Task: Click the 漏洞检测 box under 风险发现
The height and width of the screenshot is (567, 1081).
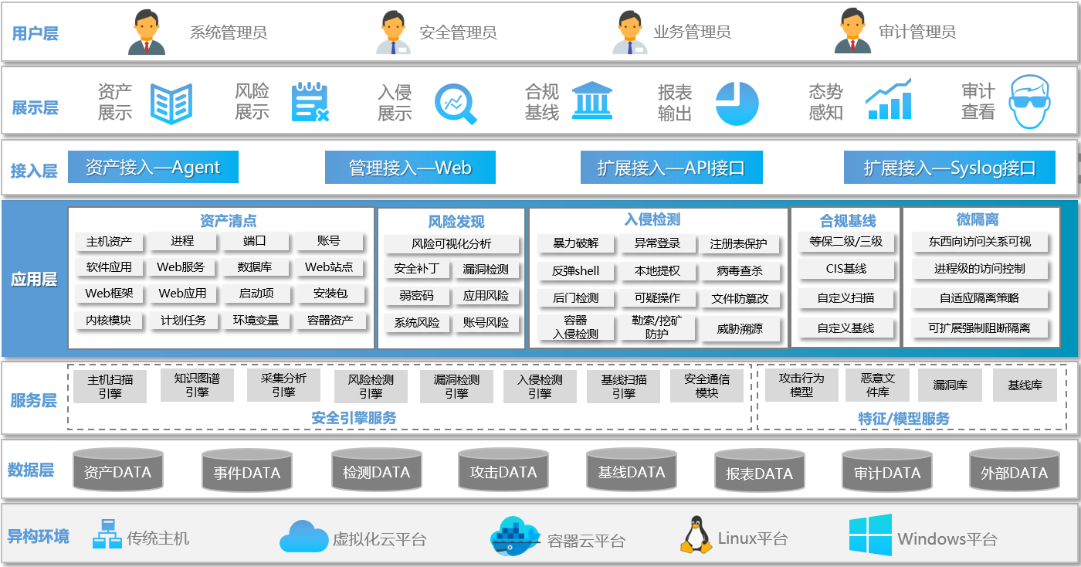Action: (x=486, y=269)
